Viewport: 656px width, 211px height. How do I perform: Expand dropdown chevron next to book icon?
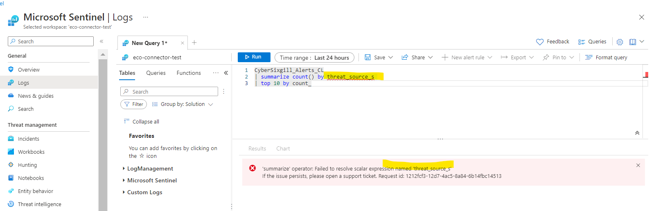[642, 41]
